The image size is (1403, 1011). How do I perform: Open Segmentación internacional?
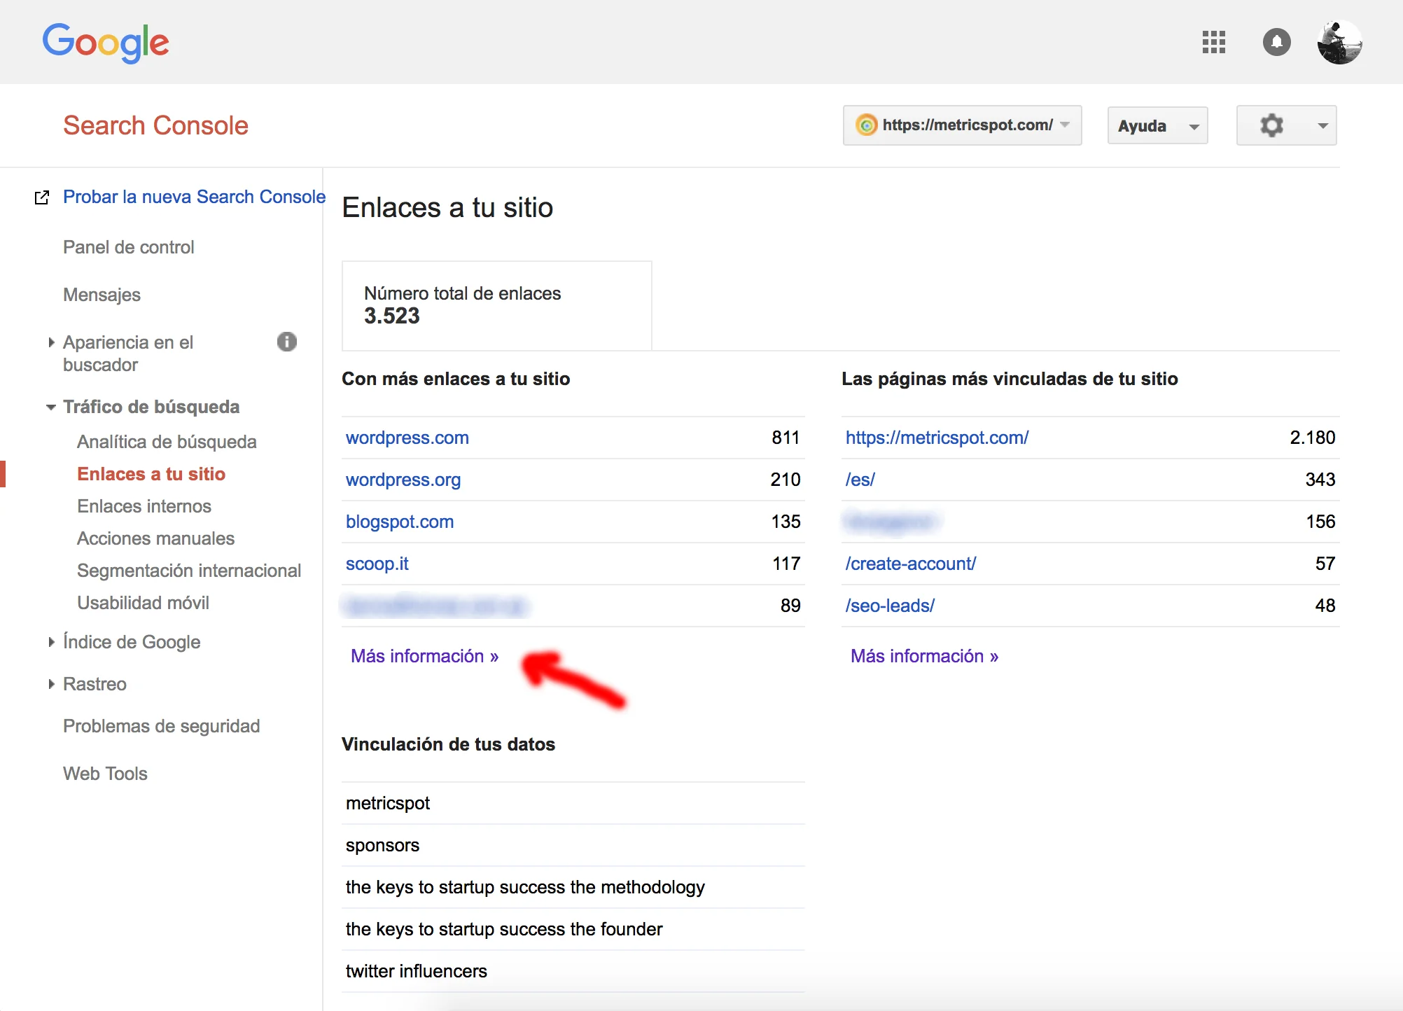click(189, 571)
